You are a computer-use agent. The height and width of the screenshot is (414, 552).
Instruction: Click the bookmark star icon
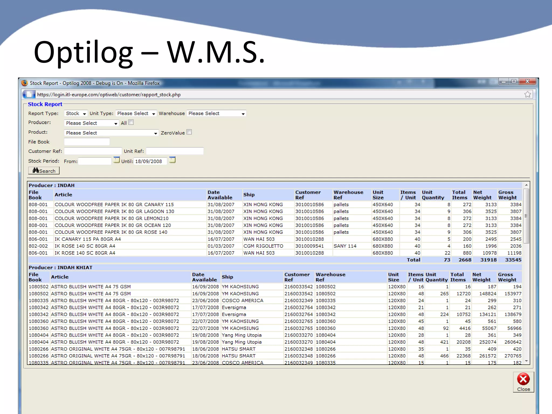527,94
